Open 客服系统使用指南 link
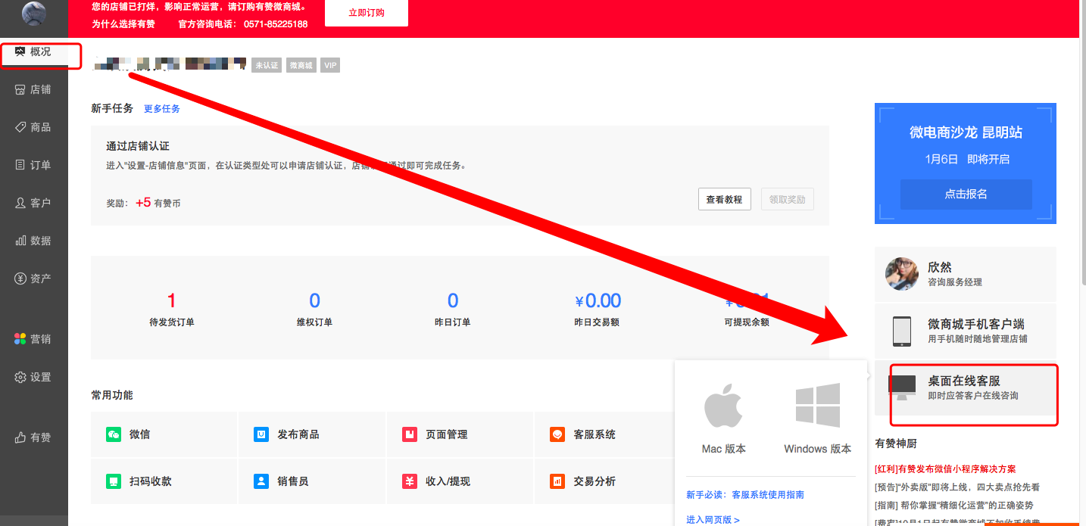This screenshot has width=1086, height=526. point(768,495)
